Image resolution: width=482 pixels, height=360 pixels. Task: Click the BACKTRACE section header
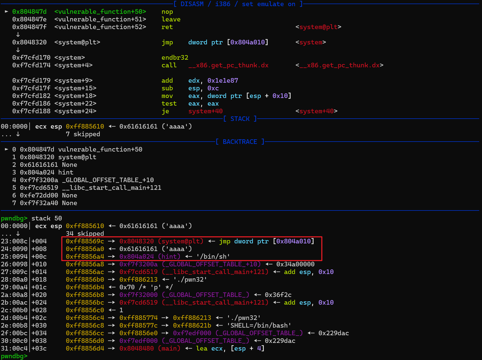pyautogui.click(x=240, y=142)
